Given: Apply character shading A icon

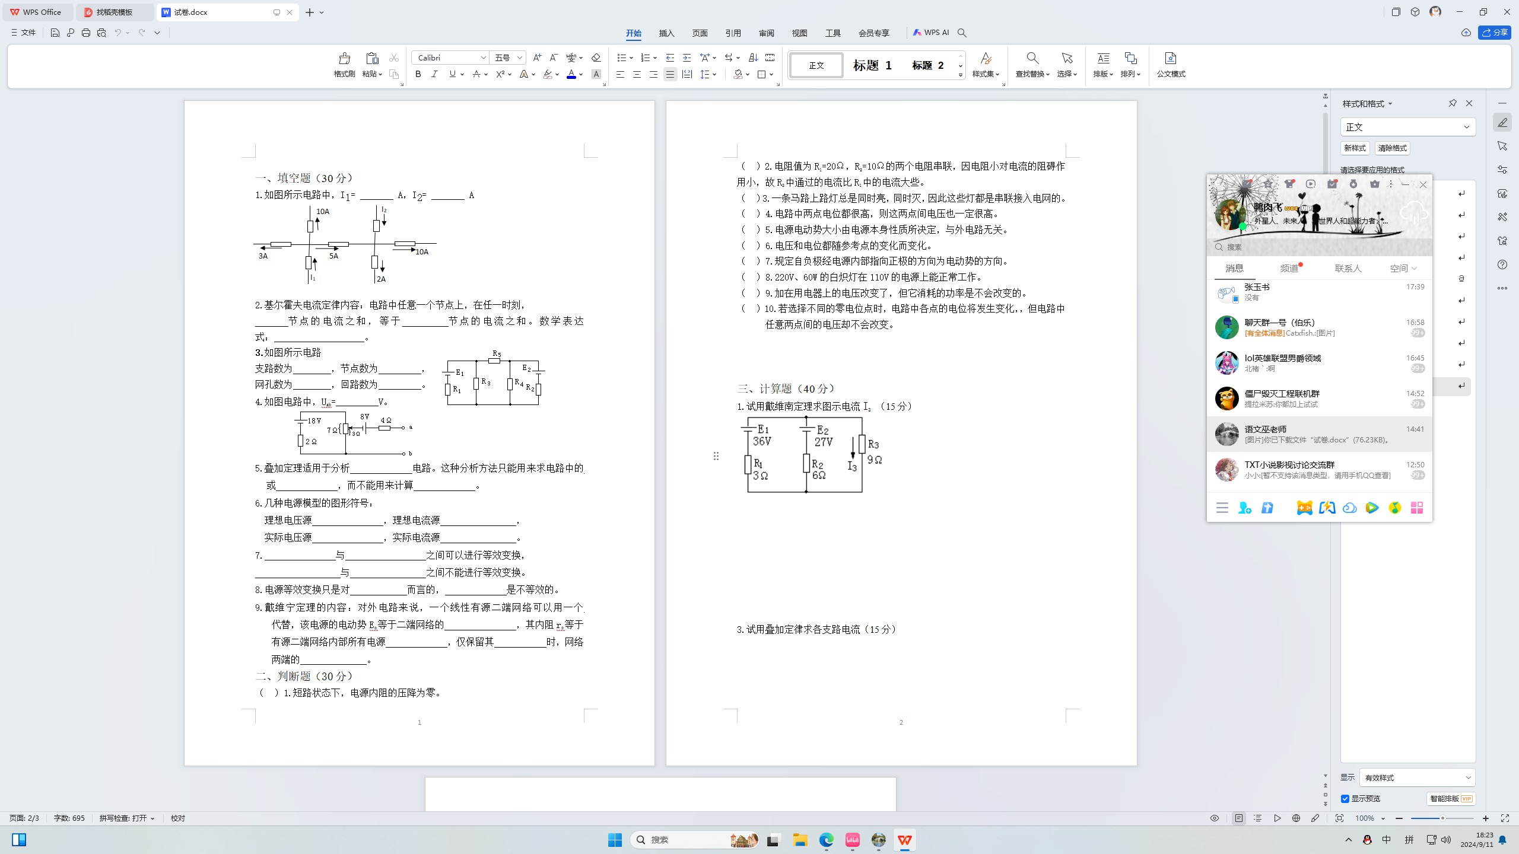Looking at the screenshot, I should pyautogui.click(x=596, y=74).
